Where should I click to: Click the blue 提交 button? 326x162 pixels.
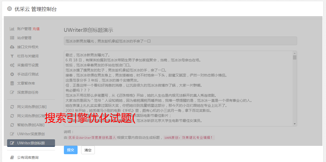pyautogui.click(x=71, y=150)
